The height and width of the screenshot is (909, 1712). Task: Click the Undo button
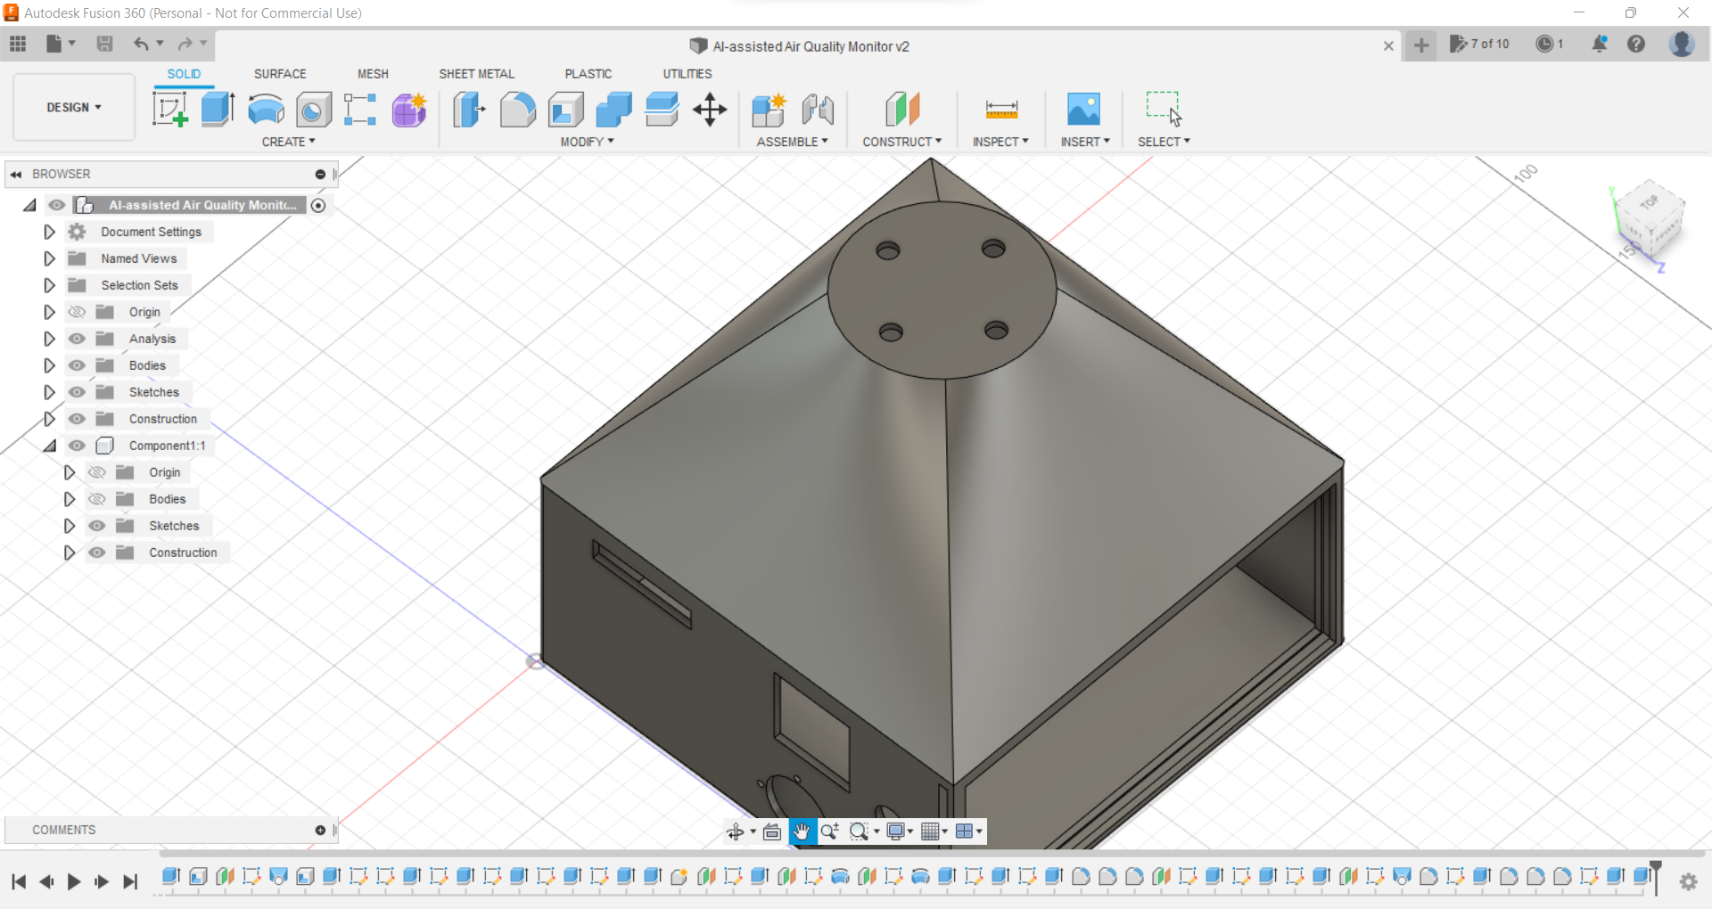coord(143,44)
